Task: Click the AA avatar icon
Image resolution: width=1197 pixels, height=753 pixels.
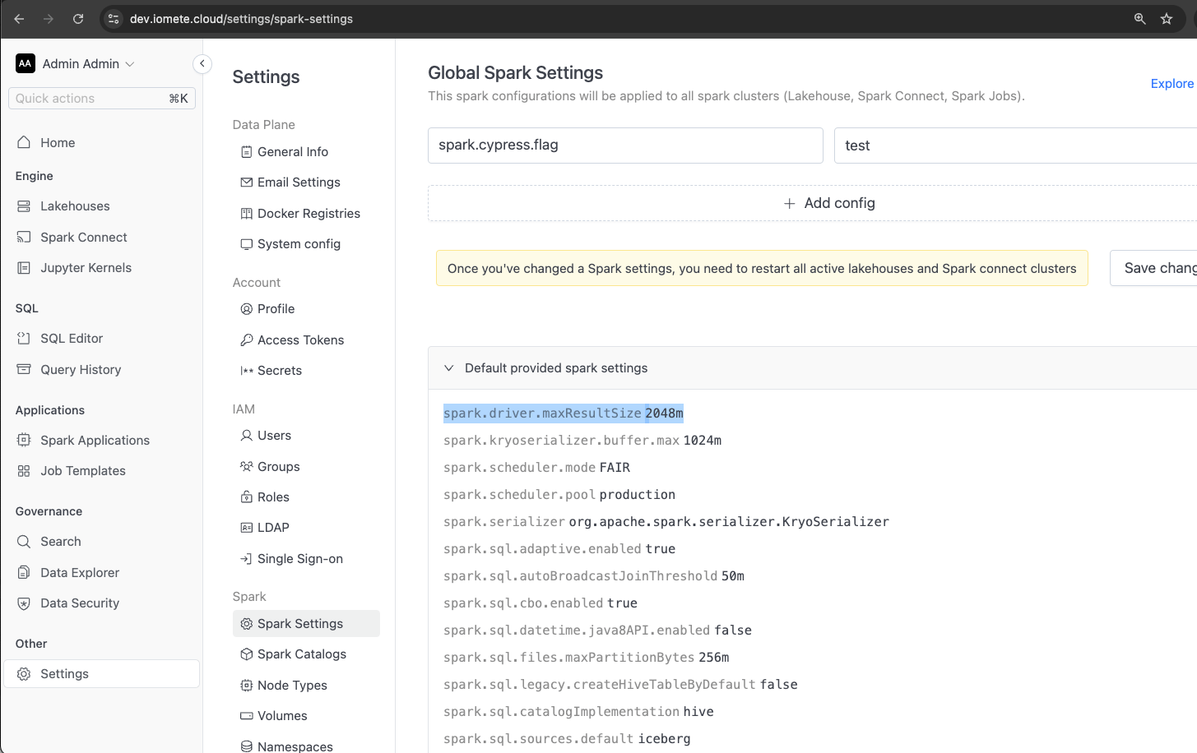Action: (x=26, y=63)
